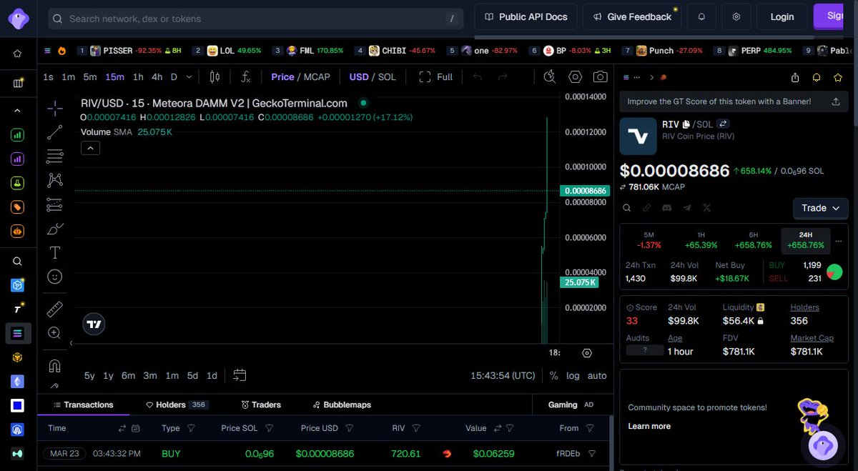Share the RIV pool page
The width and height of the screenshot is (858, 471).
tap(796, 77)
